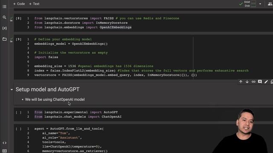Add a new Code cell
The height and width of the screenshot is (153, 273).
19,4
